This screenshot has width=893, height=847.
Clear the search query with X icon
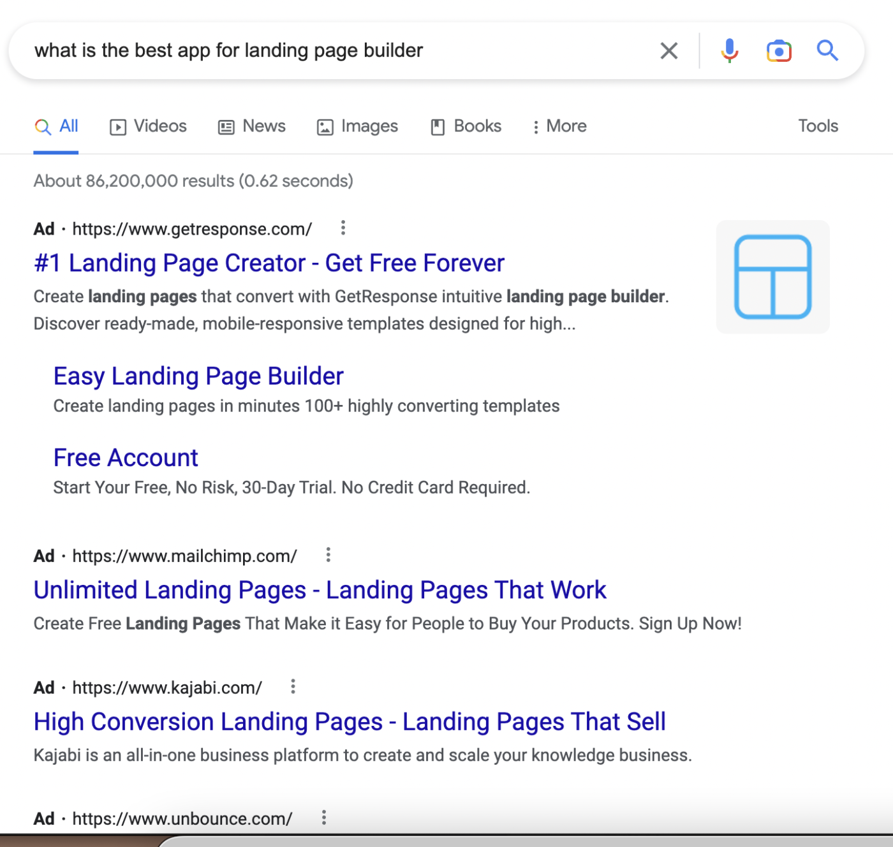pyautogui.click(x=668, y=50)
